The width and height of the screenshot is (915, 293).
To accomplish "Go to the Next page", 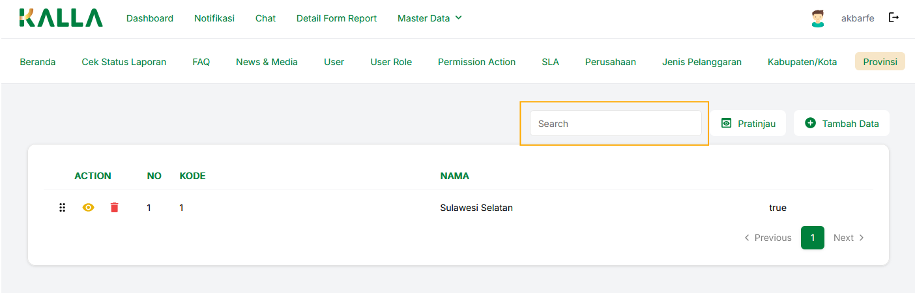I will tap(849, 238).
